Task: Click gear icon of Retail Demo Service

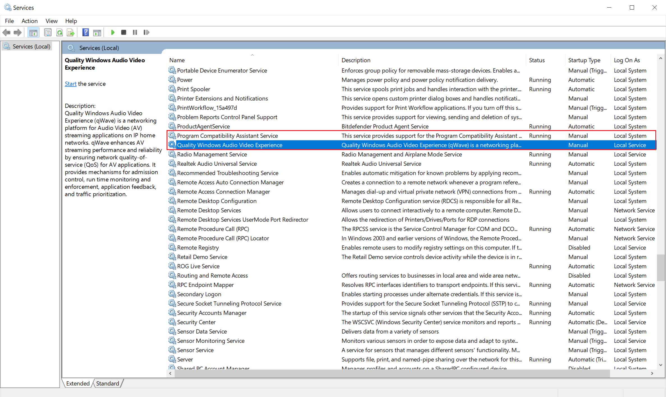Action: pos(172,257)
